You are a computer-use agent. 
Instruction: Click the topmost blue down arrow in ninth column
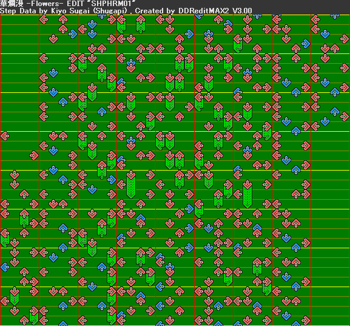(x=325, y=34)
